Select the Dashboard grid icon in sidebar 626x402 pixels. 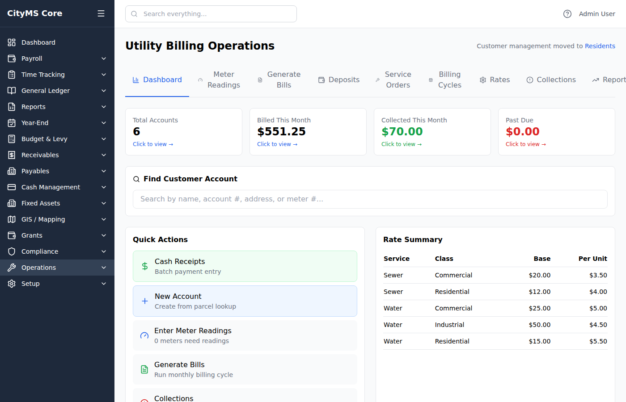point(11,42)
